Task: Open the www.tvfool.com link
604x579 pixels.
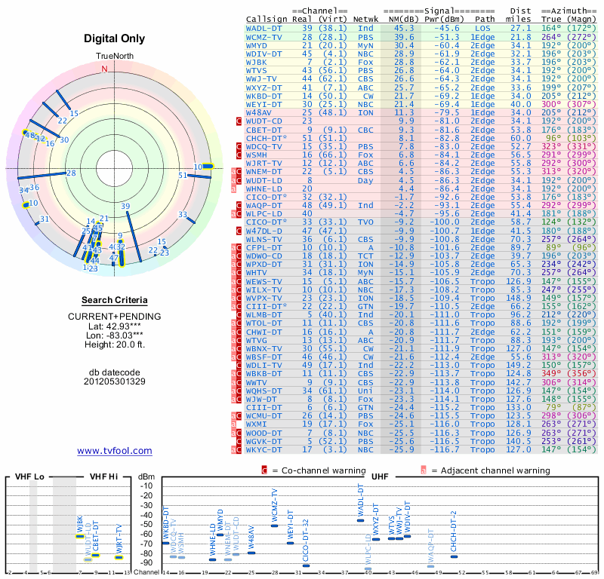Action: (x=115, y=451)
